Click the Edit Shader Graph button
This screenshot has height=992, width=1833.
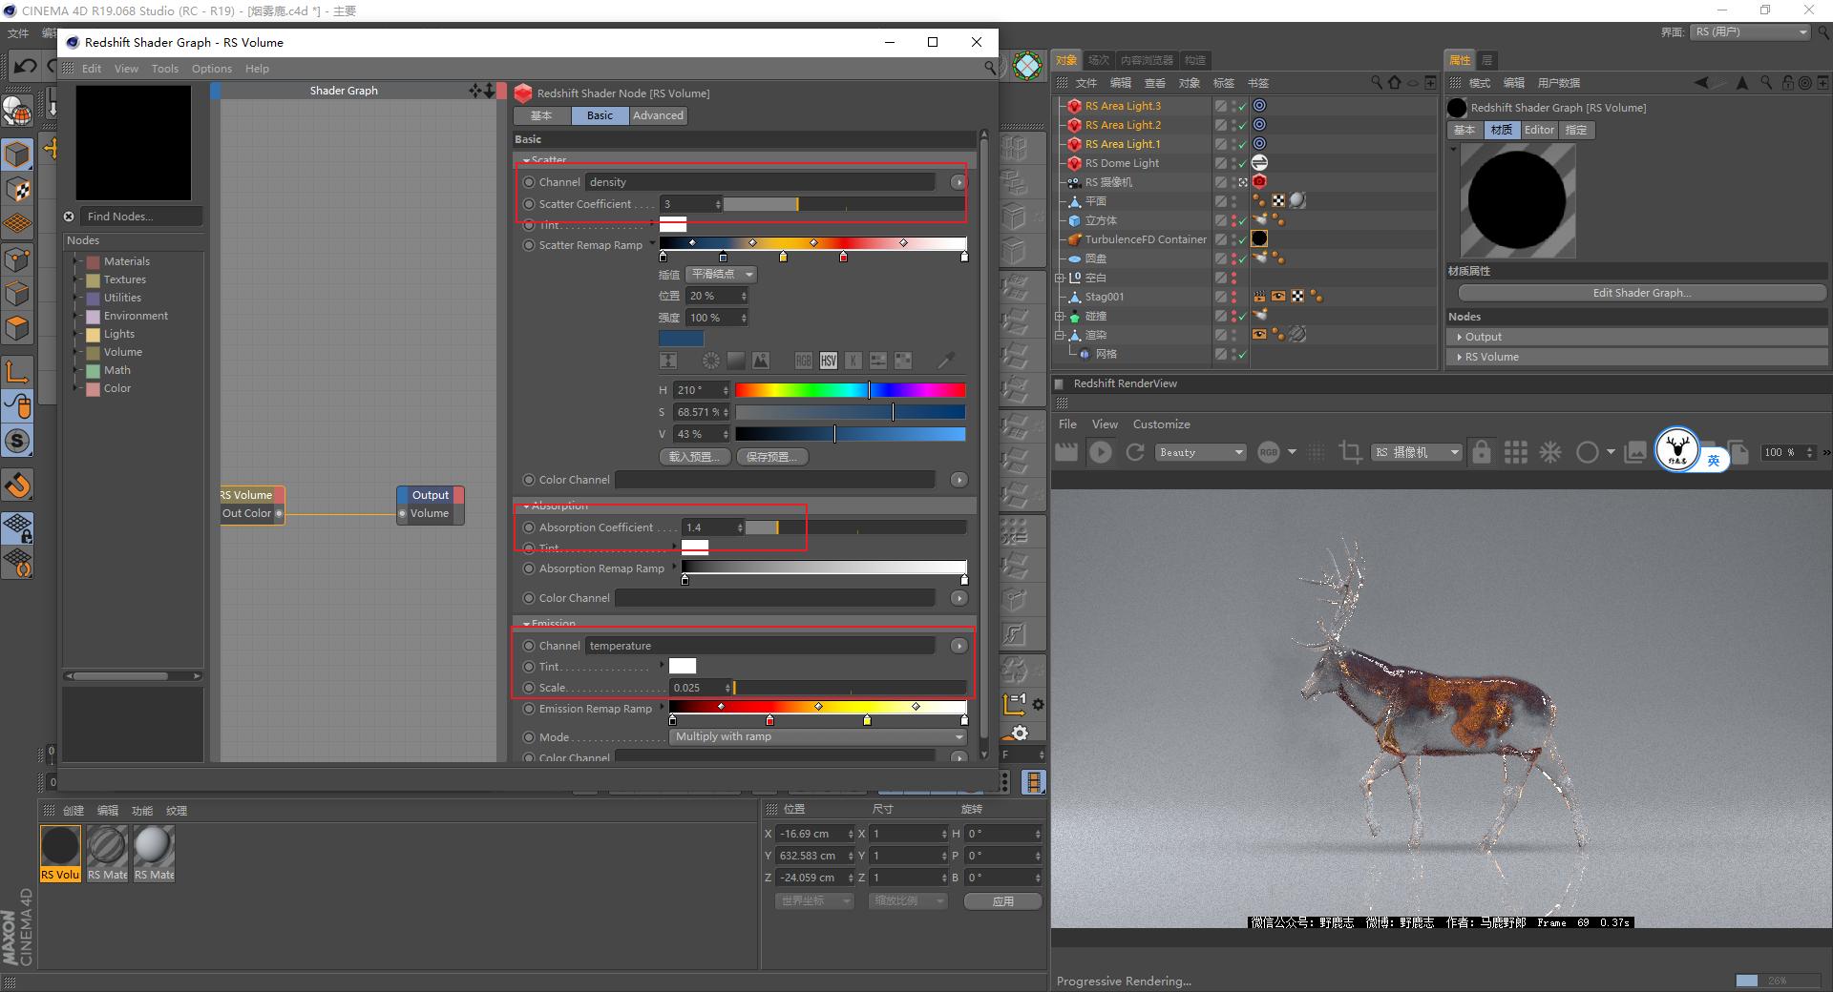tap(1640, 293)
